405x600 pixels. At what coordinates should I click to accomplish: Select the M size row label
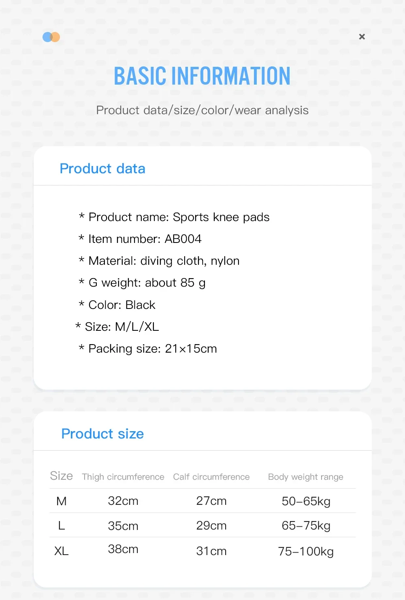(x=62, y=501)
